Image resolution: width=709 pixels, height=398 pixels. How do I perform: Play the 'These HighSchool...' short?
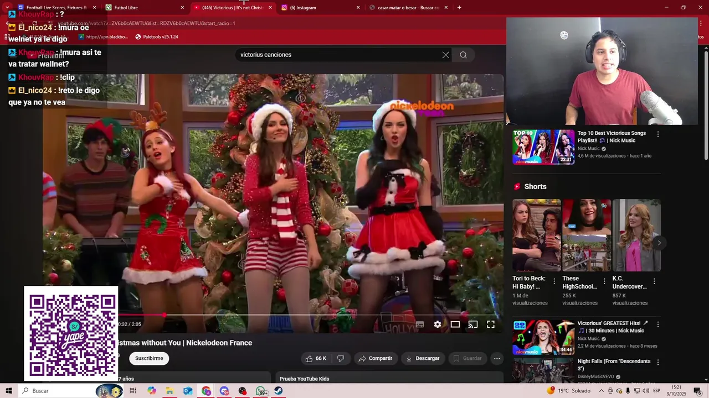point(587,235)
